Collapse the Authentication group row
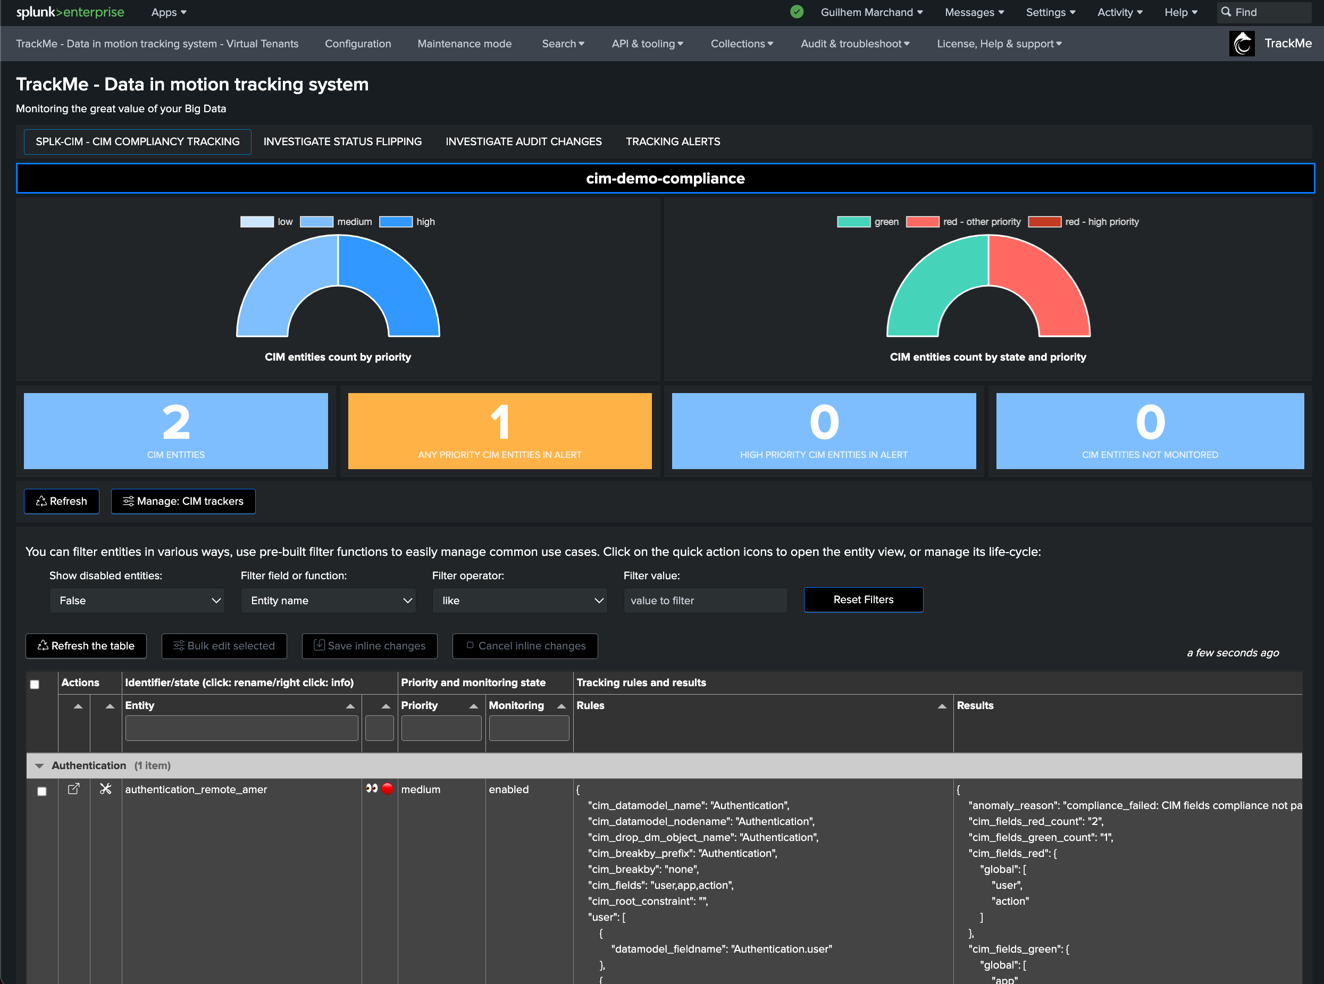The width and height of the screenshot is (1324, 984). coord(39,765)
